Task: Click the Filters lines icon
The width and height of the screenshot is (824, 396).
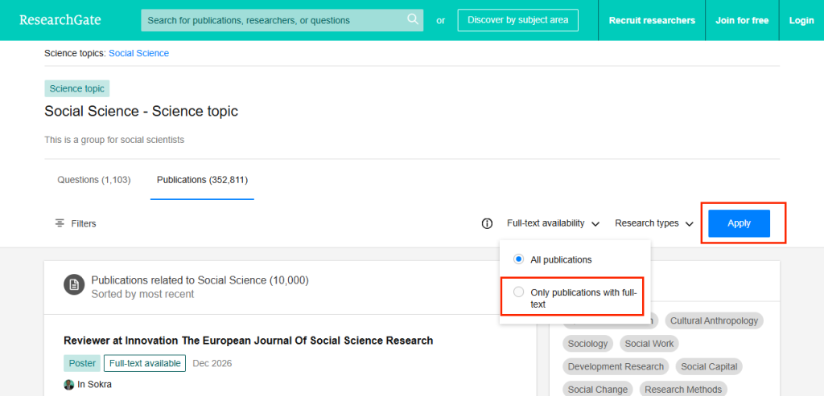Action: pyautogui.click(x=60, y=223)
